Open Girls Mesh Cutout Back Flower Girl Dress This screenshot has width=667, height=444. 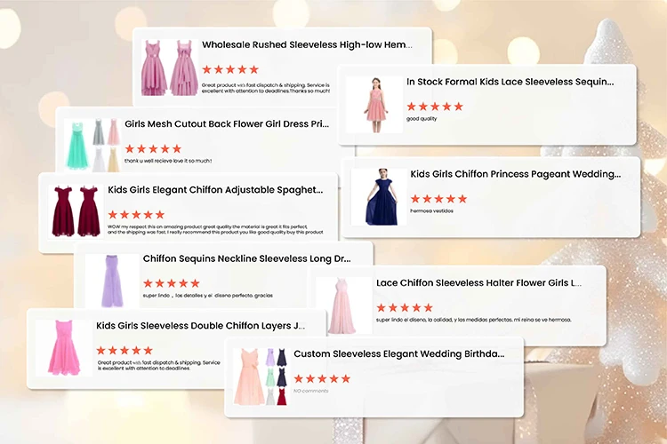[227, 124]
